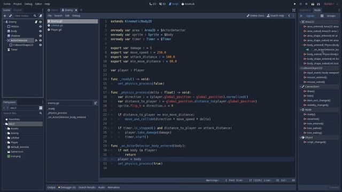Toggle distraction-free mode icon
Screen dimensions: 342x192
pos(294,10)
